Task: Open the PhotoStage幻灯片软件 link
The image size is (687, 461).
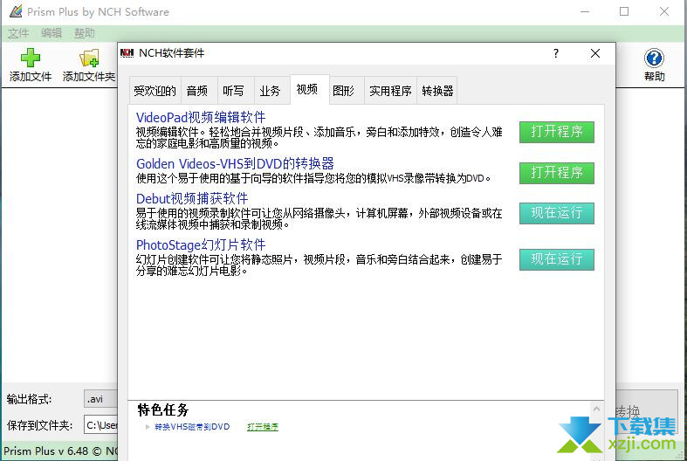Action: pos(201,245)
